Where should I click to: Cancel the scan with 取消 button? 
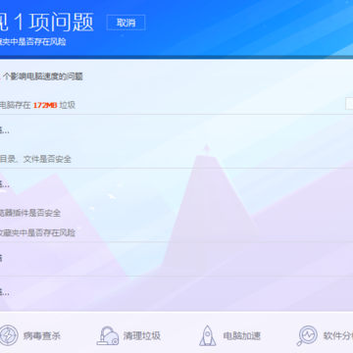tap(126, 23)
